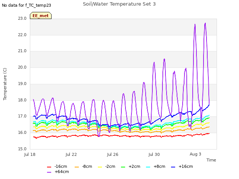Image resolution: width=239 pixels, height=179 pixels.
Task: Click the green +2cm legend color marker
Action: [123, 167]
